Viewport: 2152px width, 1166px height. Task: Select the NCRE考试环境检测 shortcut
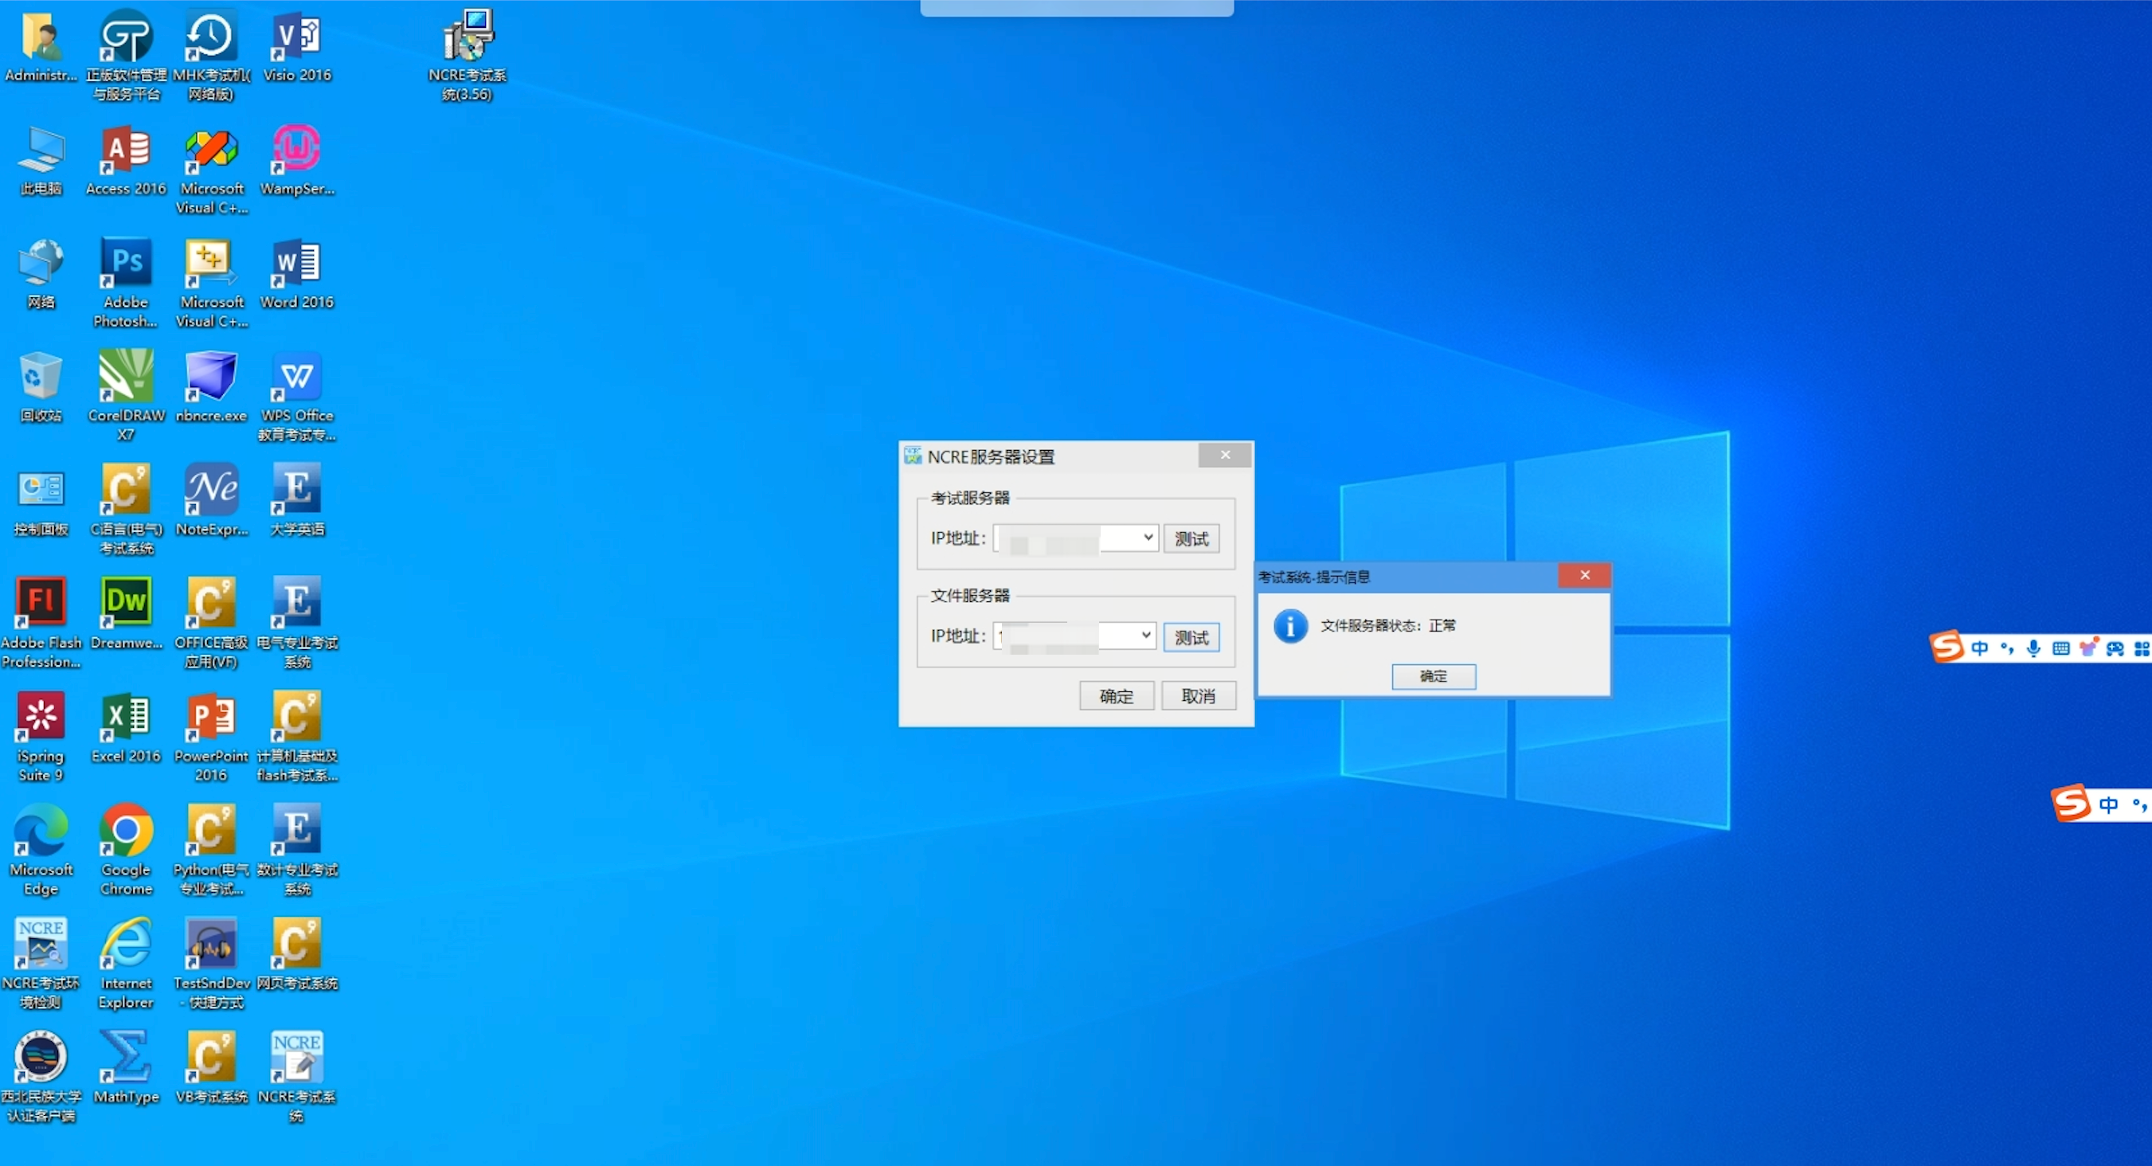(x=41, y=964)
